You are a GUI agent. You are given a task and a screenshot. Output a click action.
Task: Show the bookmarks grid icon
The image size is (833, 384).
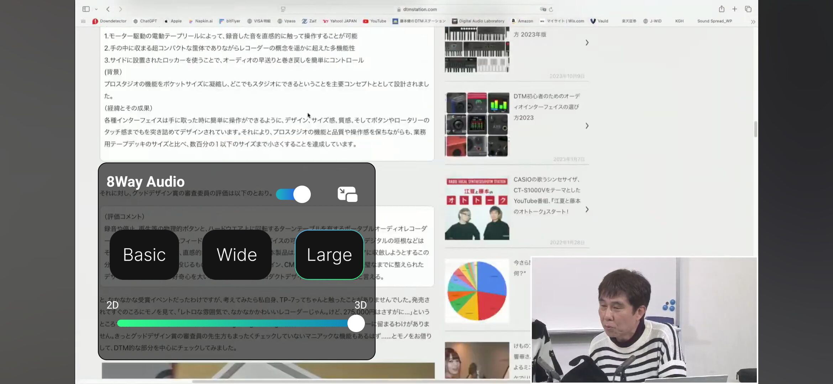(83, 21)
